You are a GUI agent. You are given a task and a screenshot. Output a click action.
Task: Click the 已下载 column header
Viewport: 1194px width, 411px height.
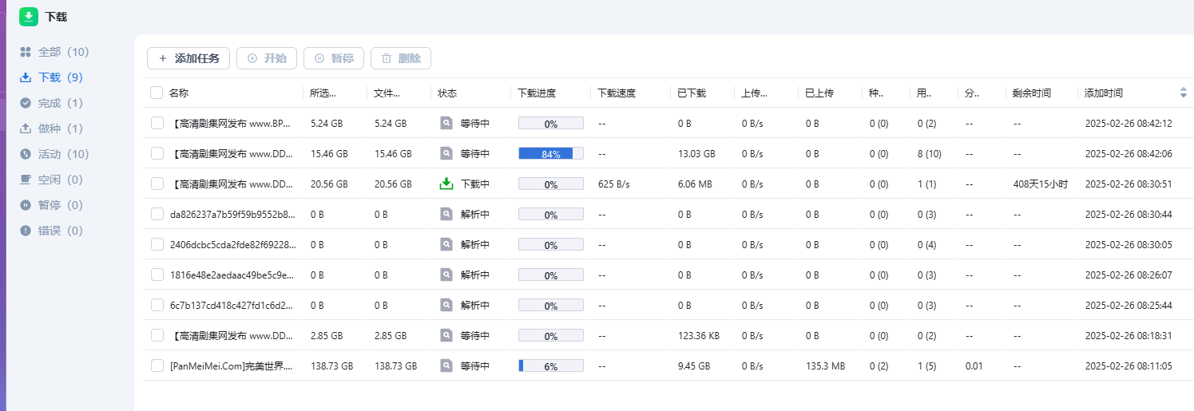692,93
